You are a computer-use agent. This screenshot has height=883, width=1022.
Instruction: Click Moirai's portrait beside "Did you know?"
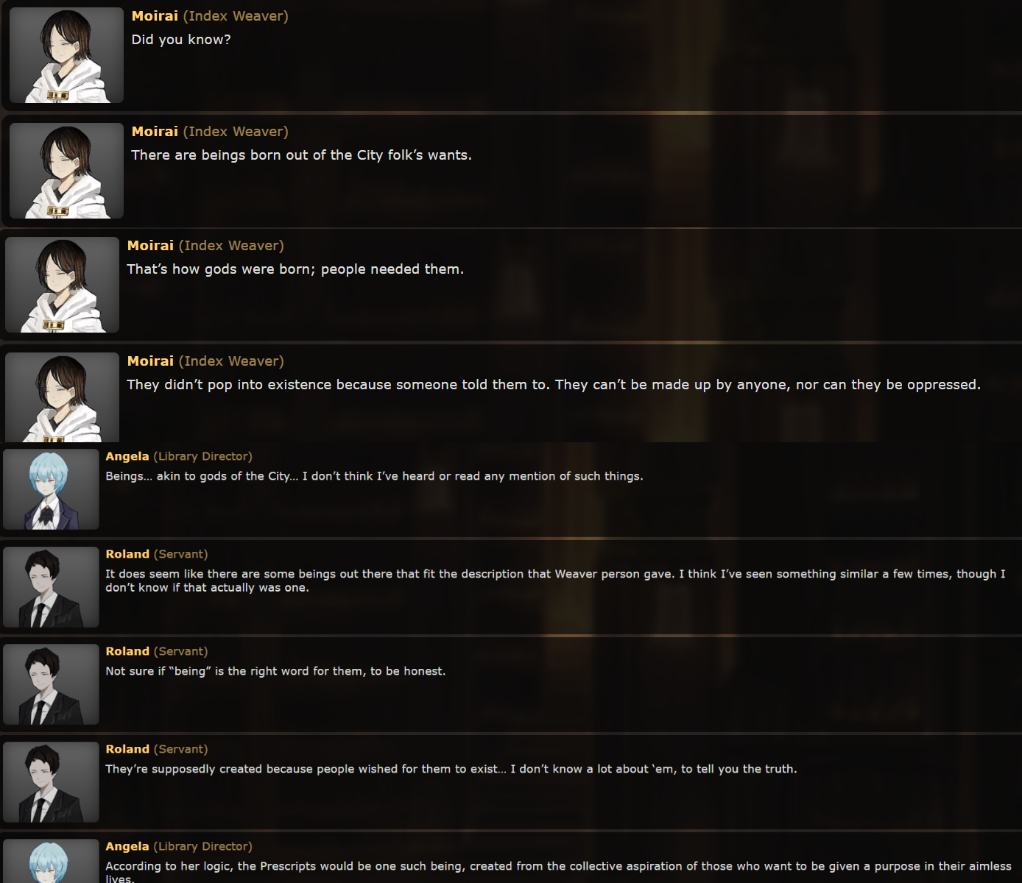[x=66, y=55]
